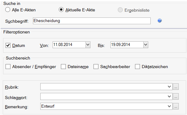Viewport: 187px width, 115px height.
Task: Click the Schlagwort: label
Action: coord(16,98)
